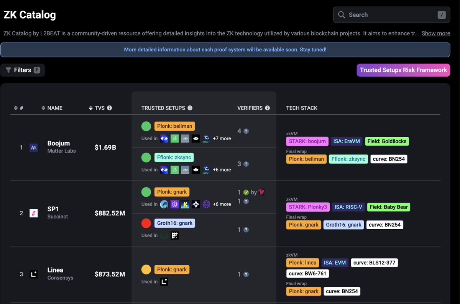The width and height of the screenshot is (460, 304).
Task: Open black icon under Fflonk: zksync
Action: 196,169
